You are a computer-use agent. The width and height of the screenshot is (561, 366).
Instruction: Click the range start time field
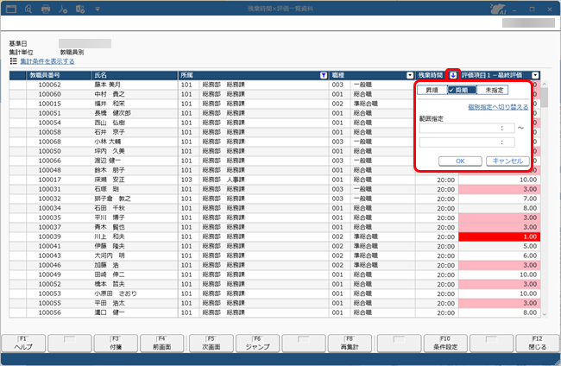coord(467,128)
